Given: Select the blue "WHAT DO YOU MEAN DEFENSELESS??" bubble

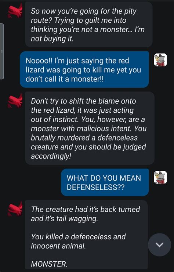Looking at the screenshot, I should [x=105, y=182].
